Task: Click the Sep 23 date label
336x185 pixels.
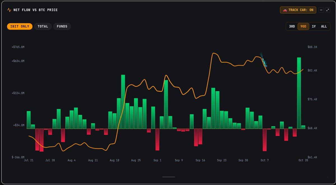Action: 222,160
